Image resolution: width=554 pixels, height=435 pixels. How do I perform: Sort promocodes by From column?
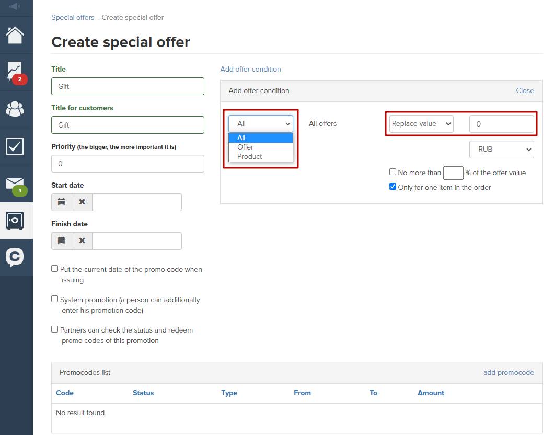tap(302, 393)
